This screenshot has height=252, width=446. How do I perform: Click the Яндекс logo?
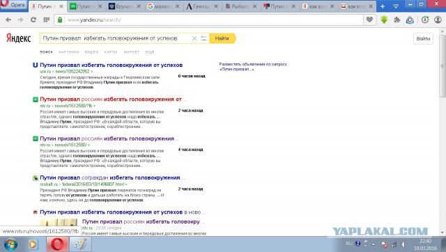[x=19, y=38]
